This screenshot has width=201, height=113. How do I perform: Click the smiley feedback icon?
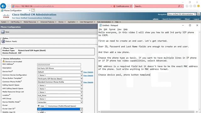point(198,6)
